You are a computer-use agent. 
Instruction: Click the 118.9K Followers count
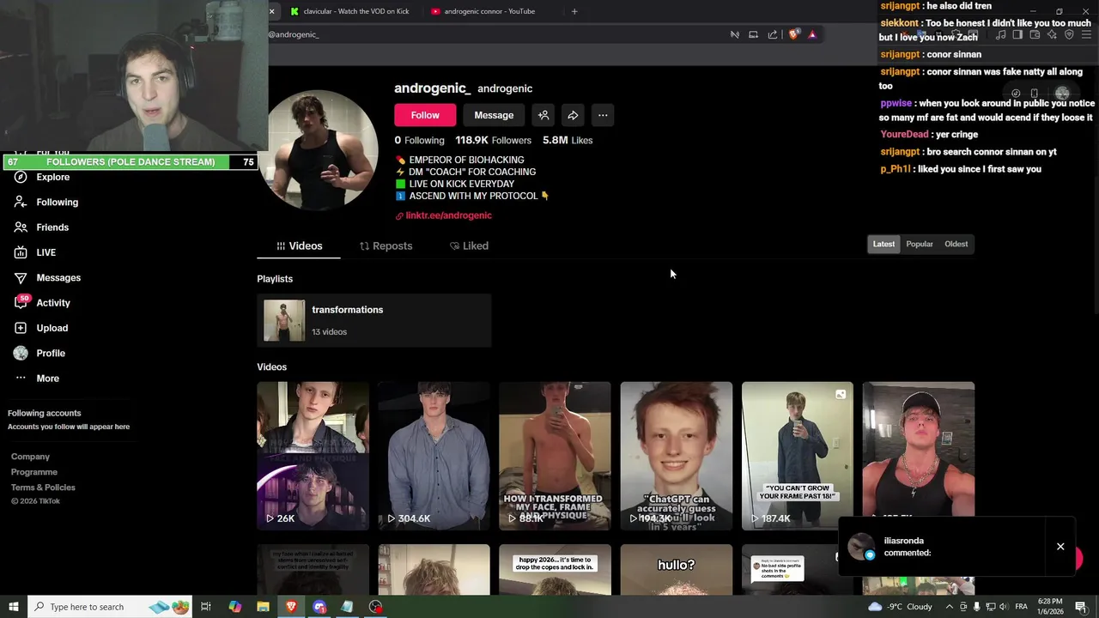(x=493, y=140)
